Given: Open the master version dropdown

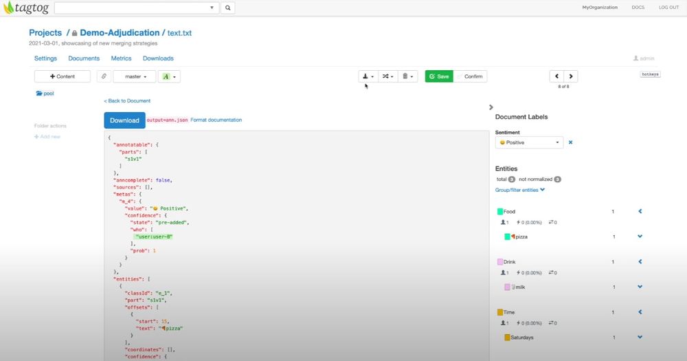Looking at the screenshot, I should point(134,76).
